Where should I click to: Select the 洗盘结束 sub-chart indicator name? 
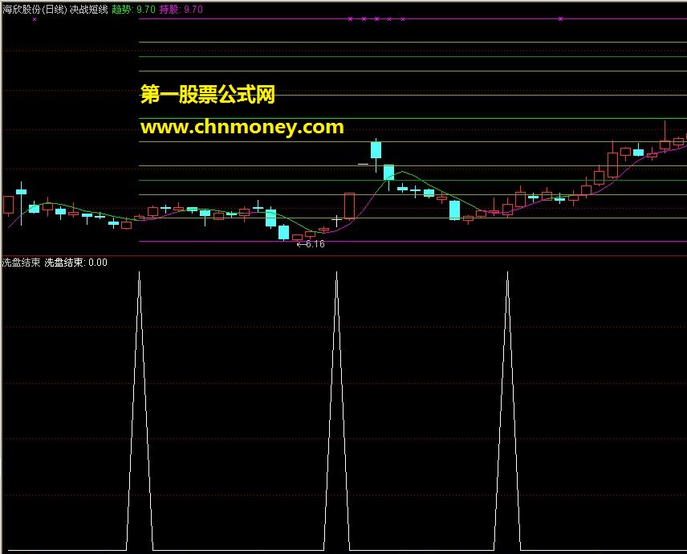tap(21, 263)
